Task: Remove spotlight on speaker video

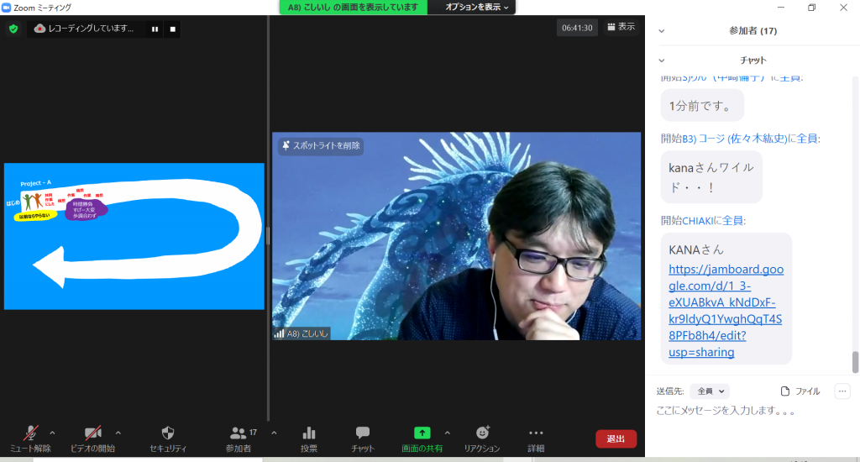Action: [x=321, y=146]
